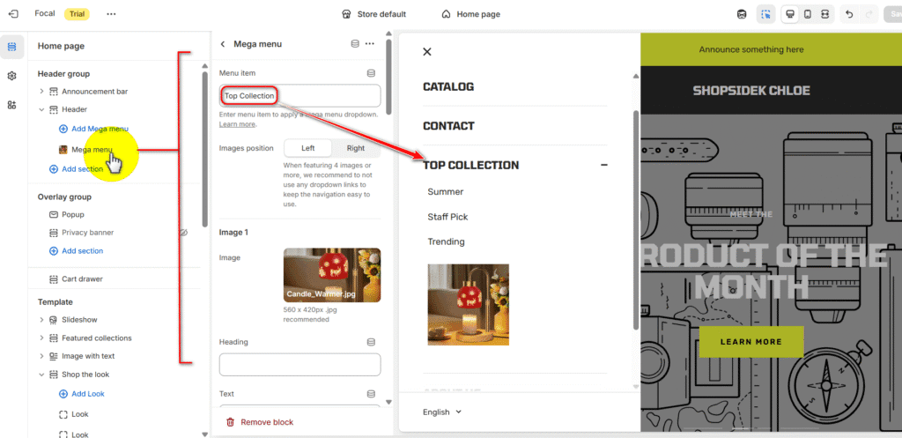
Task: Switch to fullscreen preview icon
Action: tap(824, 14)
